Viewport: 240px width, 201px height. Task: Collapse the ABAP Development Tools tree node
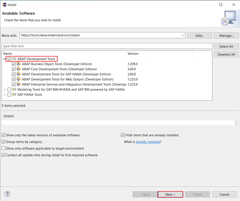tap(4, 59)
